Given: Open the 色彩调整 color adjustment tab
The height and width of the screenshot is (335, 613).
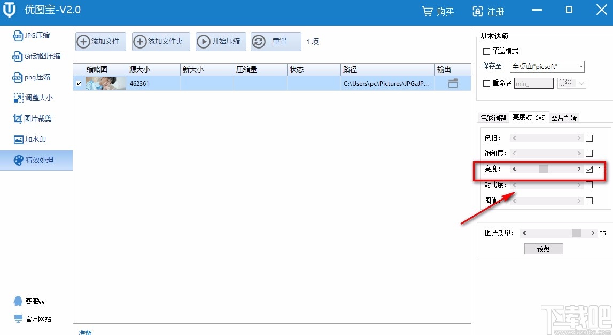Looking at the screenshot, I should click(493, 117).
